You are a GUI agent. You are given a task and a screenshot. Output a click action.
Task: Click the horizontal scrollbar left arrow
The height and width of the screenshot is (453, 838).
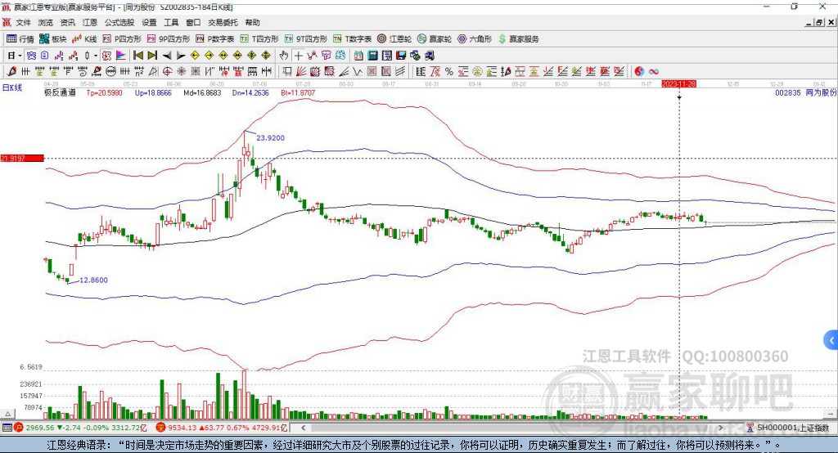click(303, 428)
